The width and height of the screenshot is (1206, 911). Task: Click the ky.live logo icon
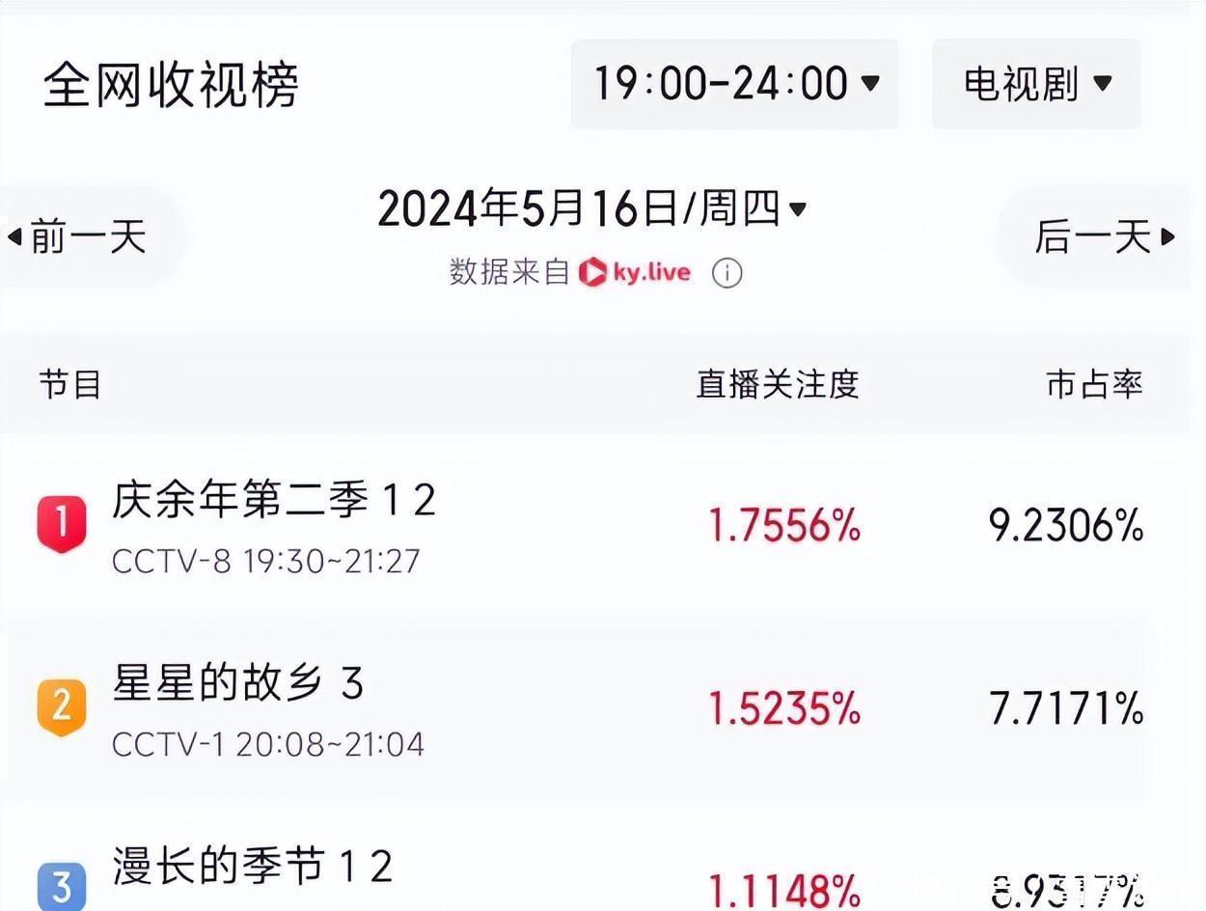pos(592,273)
